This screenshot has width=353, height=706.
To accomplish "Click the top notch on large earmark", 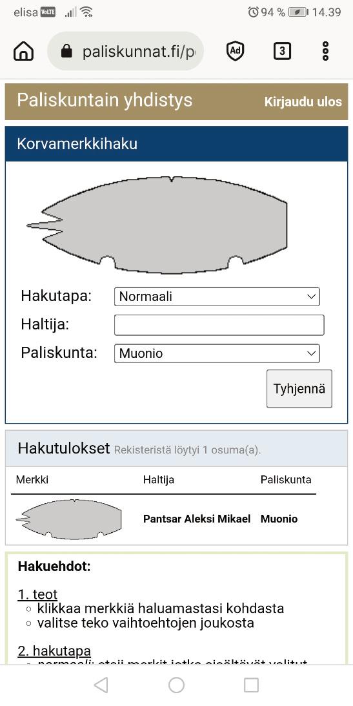I will point(171,180).
